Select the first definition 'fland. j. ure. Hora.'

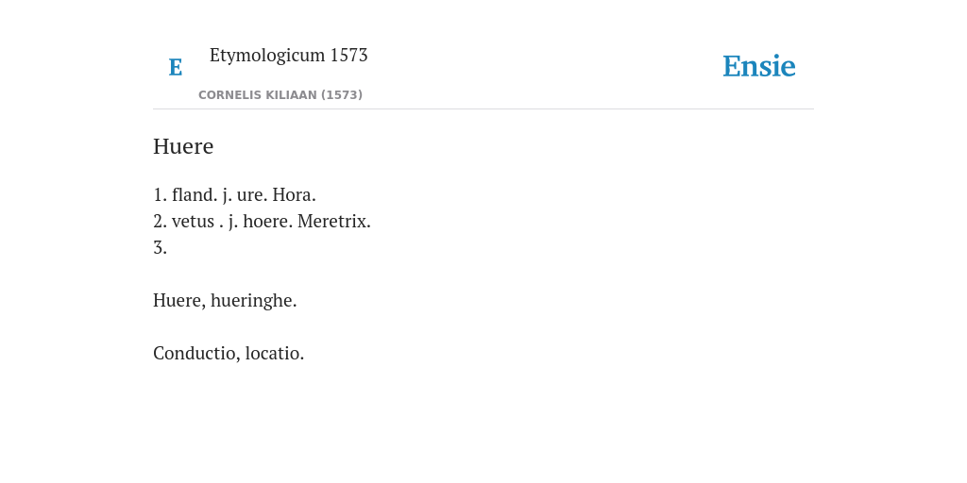point(244,195)
